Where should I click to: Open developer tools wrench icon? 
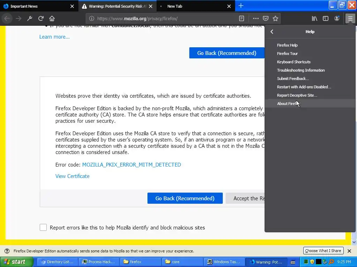tap(30, 18)
